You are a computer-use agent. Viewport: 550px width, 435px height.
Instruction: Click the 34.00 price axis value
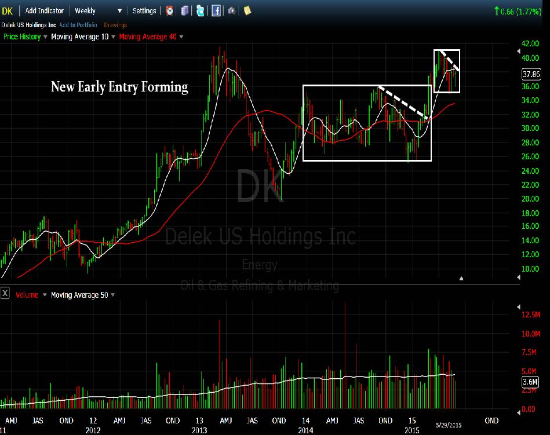coord(530,100)
